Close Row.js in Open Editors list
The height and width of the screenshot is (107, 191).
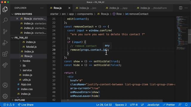[17, 19]
